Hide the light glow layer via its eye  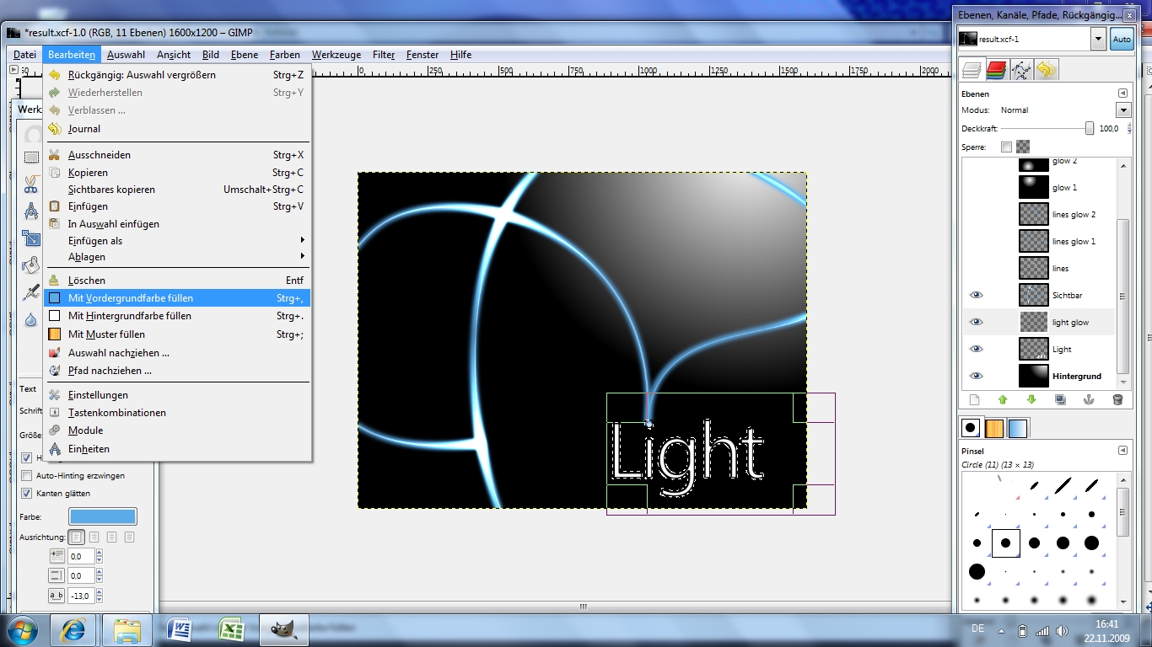pyautogui.click(x=977, y=323)
